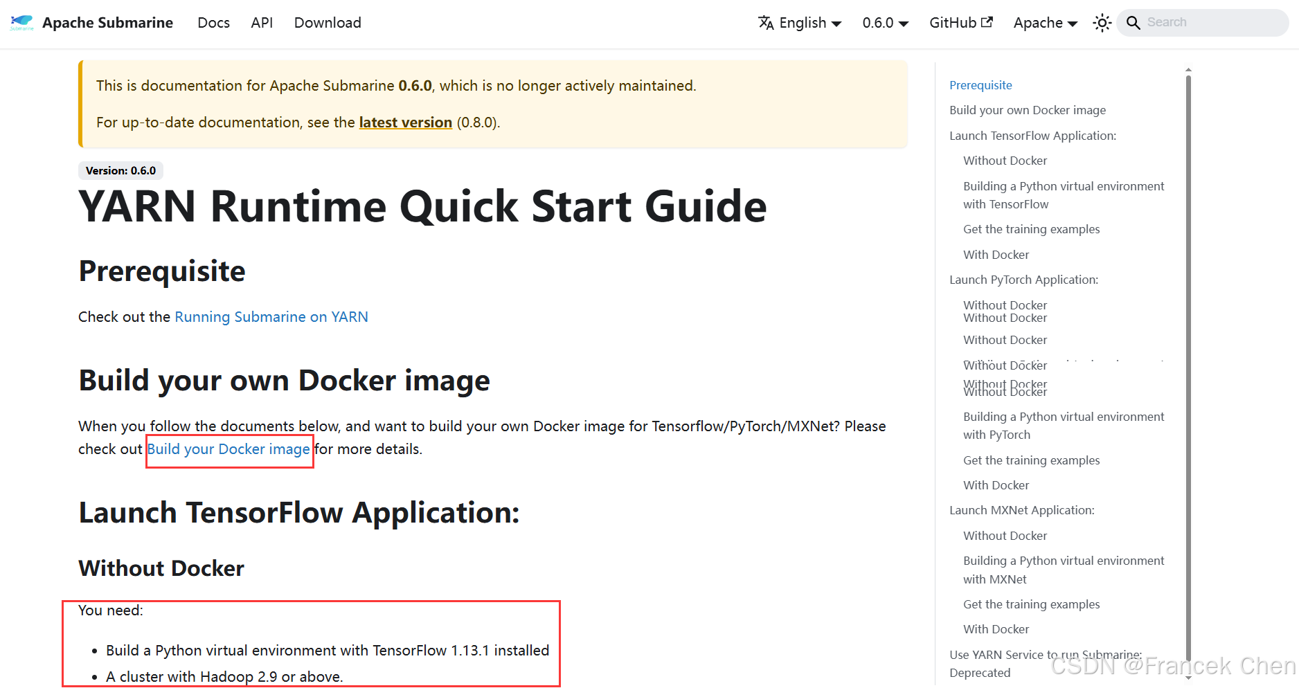Viewport: 1299px width, 688px height.
Task: Click the search magnifier icon
Action: pyautogui.click(x=1134, y=23)
